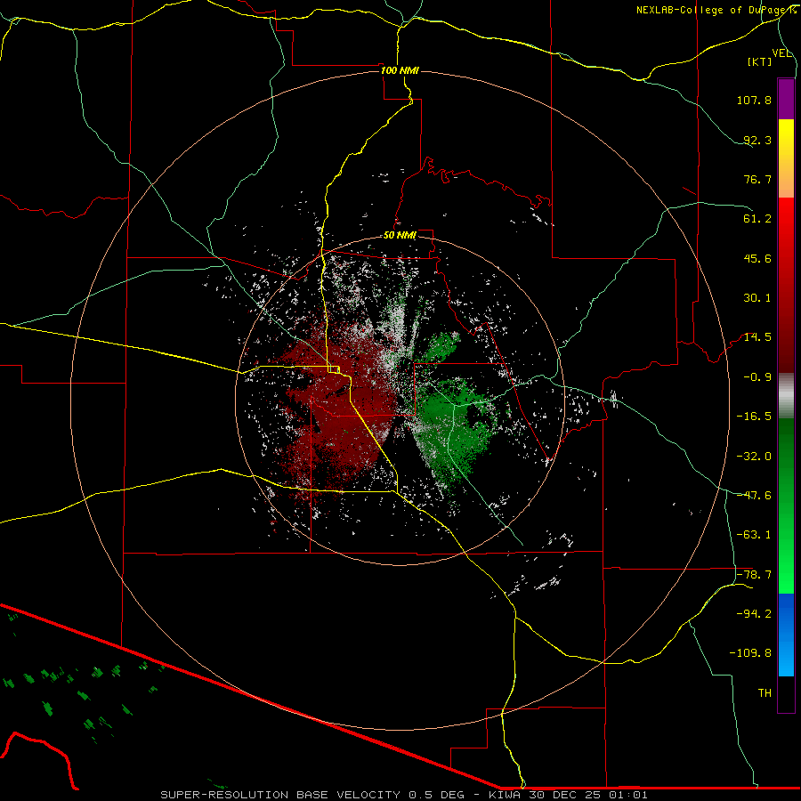The image size is (801, 801).
Task: Click the 14.5 legend value
Action: pos(757,337)
